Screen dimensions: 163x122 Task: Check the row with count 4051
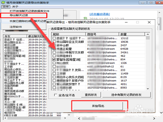point(54,84)
